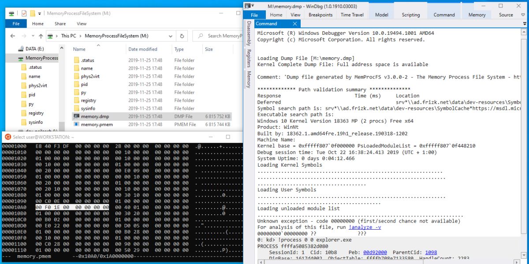529x264 pixels.
Task: Click the Search MemoryProcessFileSystem box
Action: click(x=218, y=36)
